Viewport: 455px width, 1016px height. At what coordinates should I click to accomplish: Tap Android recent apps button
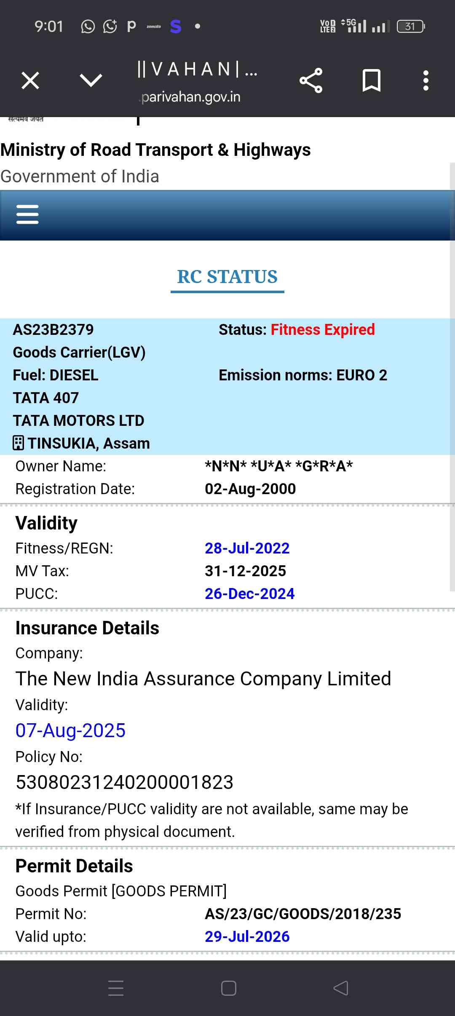pos(116,988)
